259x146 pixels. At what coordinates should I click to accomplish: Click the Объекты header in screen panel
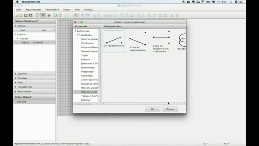[34, 102]
